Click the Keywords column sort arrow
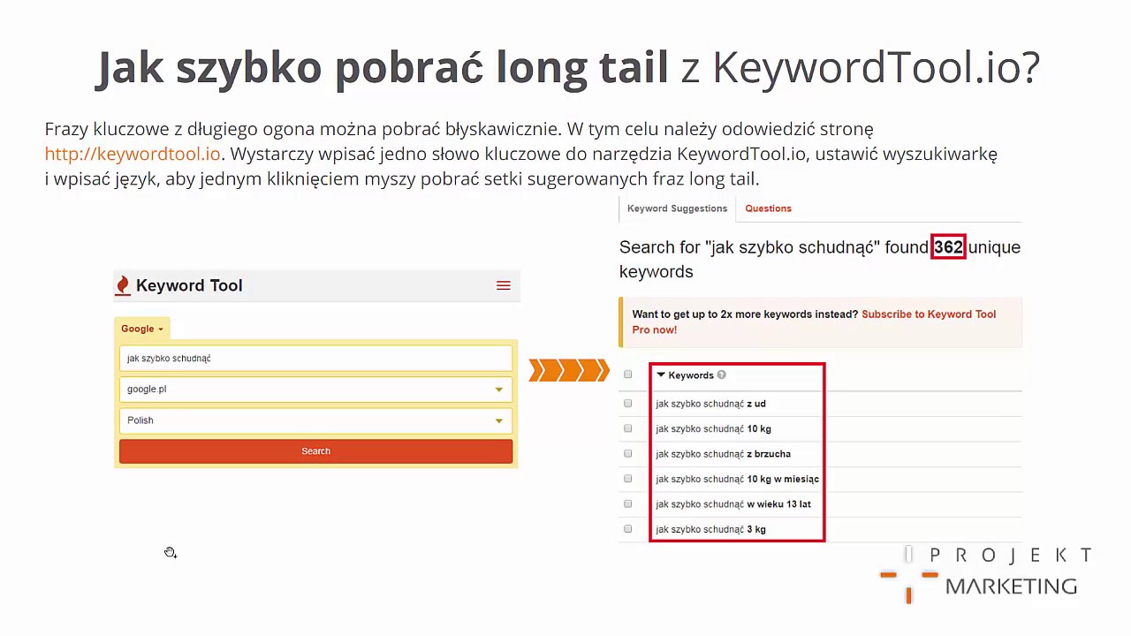Viewport: 1131px width, 636px height. [x=661, y=375]
